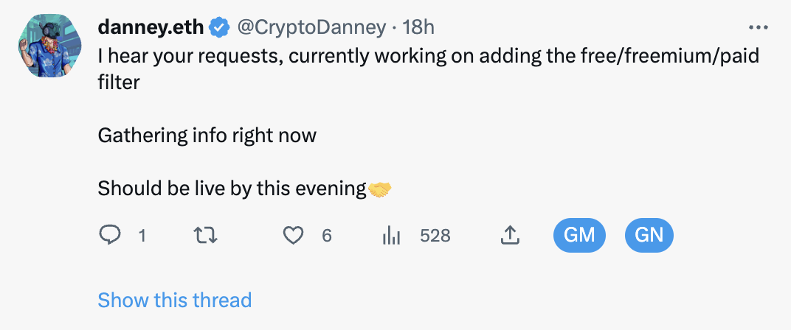Click the danney.eth display name
This screenshot has width=791, height=330.
coord(151,27)
